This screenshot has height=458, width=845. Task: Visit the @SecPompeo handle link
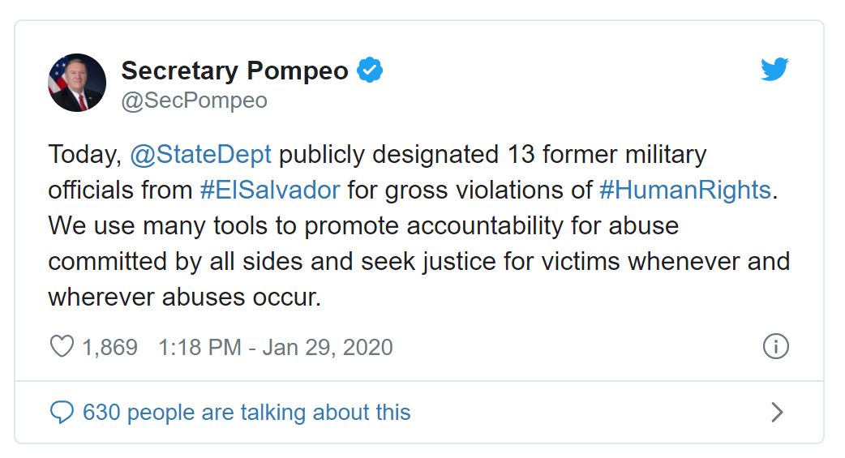click(x=194, y=101)
